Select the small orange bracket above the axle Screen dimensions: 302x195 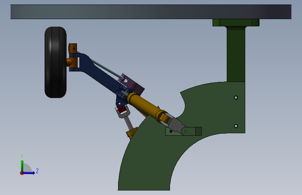[72, 48]
